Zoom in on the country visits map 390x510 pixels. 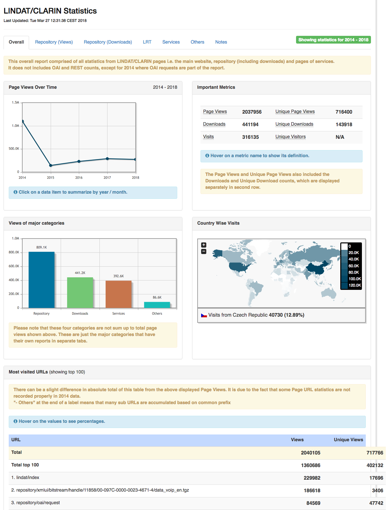(x=204, y=245)
